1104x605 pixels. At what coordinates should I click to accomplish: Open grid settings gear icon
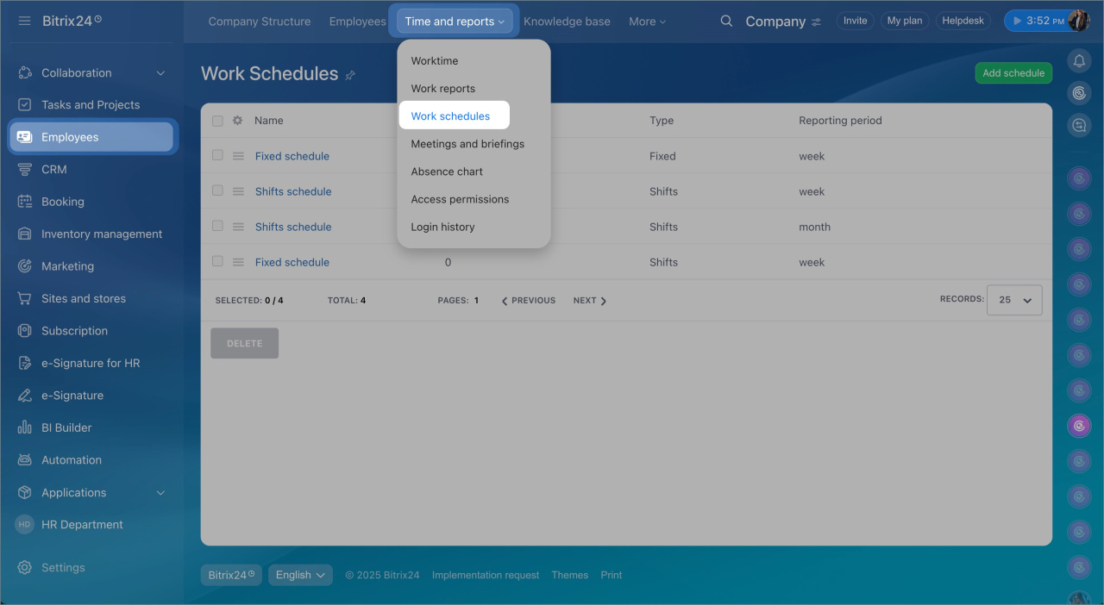coord(237,121)
